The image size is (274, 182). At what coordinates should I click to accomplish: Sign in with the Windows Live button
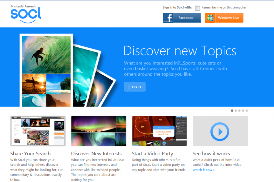coord(224,18)
